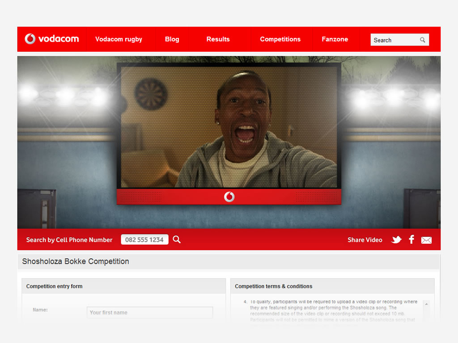Share video via email envelope icon
The image size is (458, 343).
point(426,240)
